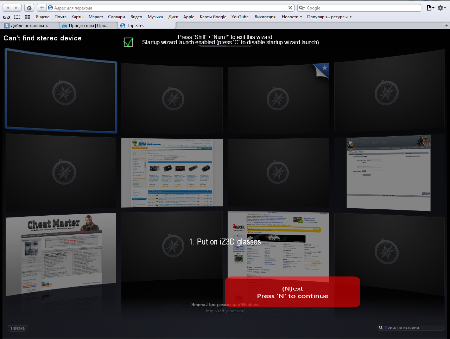The image size is (450, 339).
Task: Click the Поиск по истории search field
Action: (x=412, y=327)
